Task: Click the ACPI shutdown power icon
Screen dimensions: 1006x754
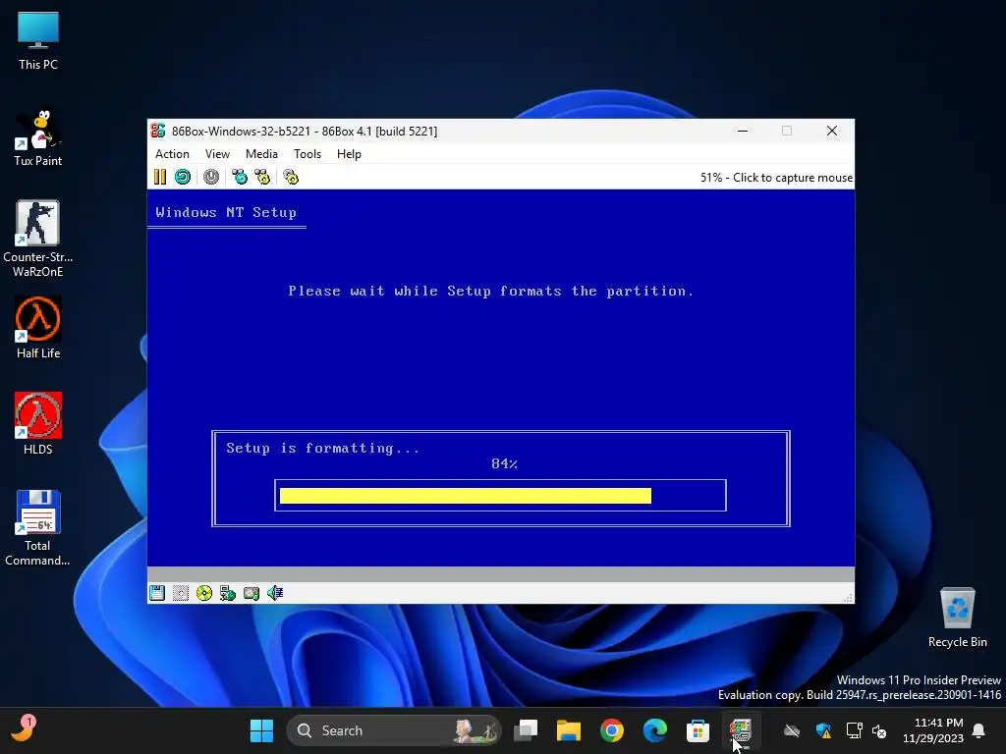Action: [211, 177]
